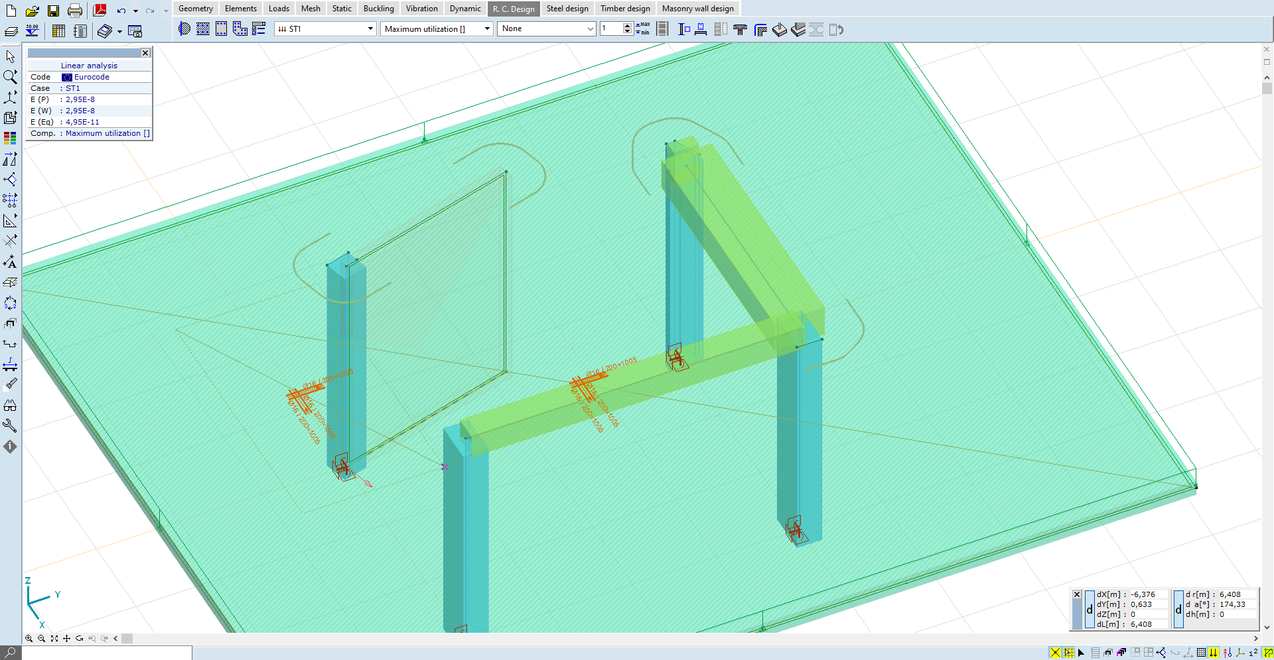This screenshot has width=1274, height=660.
Task: Open the table browser grid icon
Action: pyautogui.click(x=58, y=31)
